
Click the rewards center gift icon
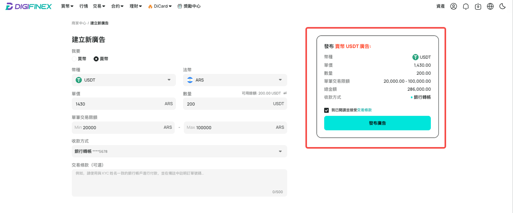pyautogui.click(x=180, y=6)
